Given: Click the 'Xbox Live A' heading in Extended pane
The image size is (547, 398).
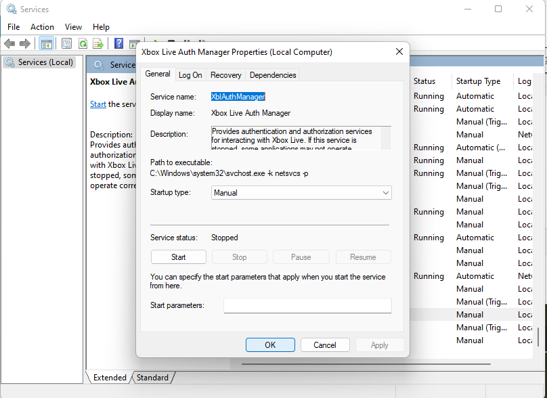Looking at the screenshot, I should 113,82.
